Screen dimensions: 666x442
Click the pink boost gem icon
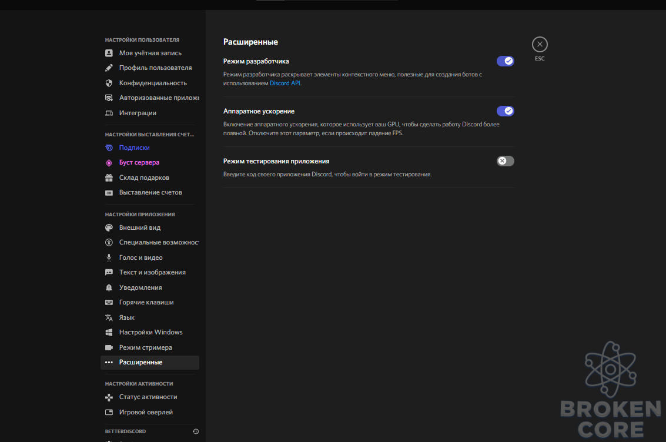pos(109,163)
